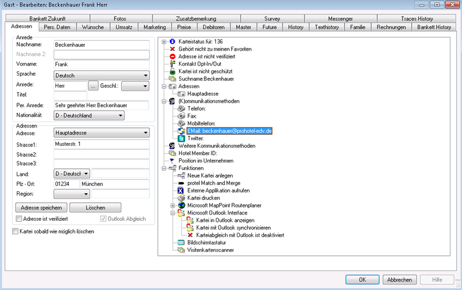Click the Hilfe button
This screenshot has height=290, width=462.
(437, 280)
